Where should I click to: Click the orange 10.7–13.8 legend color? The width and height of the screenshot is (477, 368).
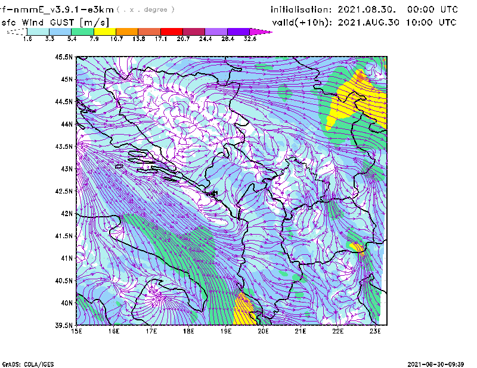click(x=127, y=32)
